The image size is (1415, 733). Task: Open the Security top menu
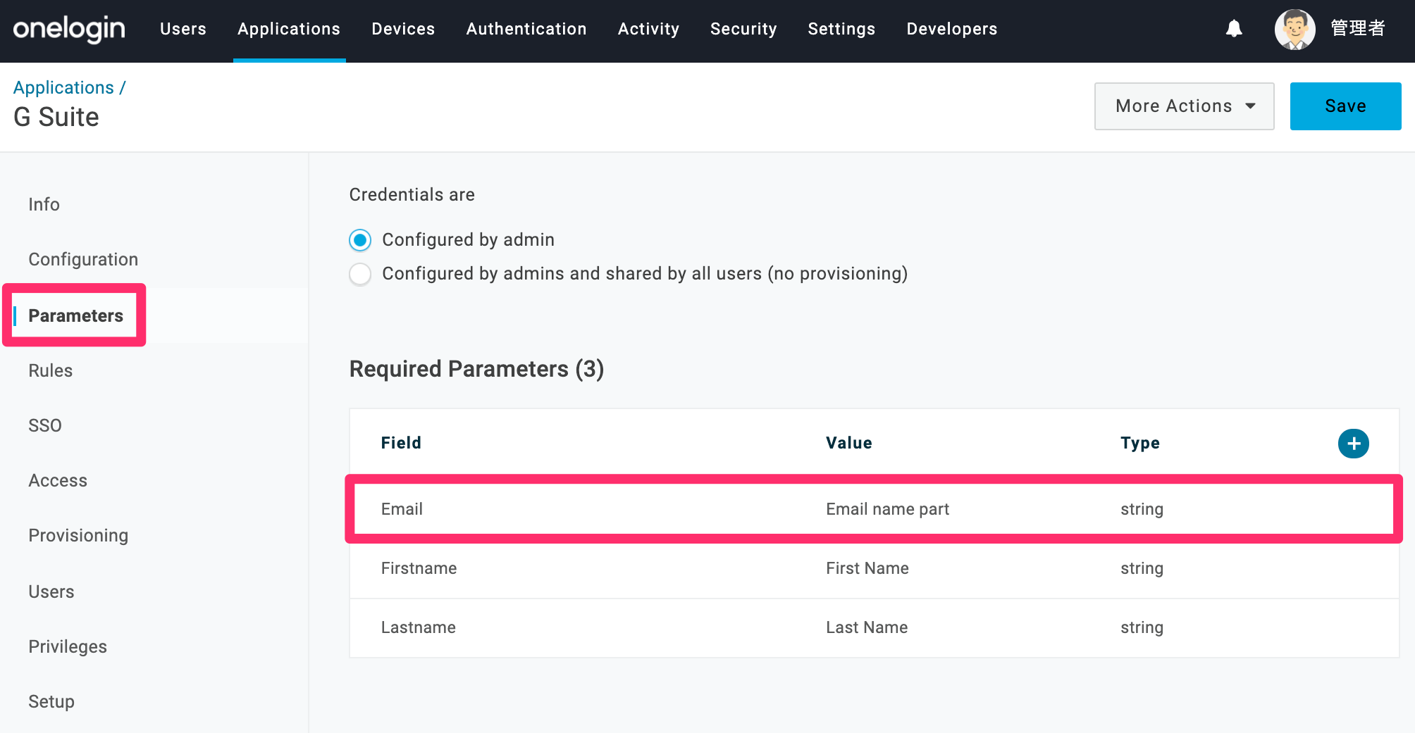pos(743,29)
